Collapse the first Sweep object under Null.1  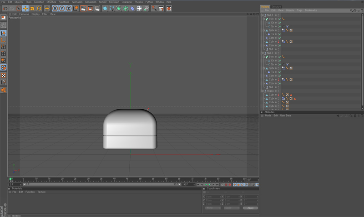coord(264,19)
